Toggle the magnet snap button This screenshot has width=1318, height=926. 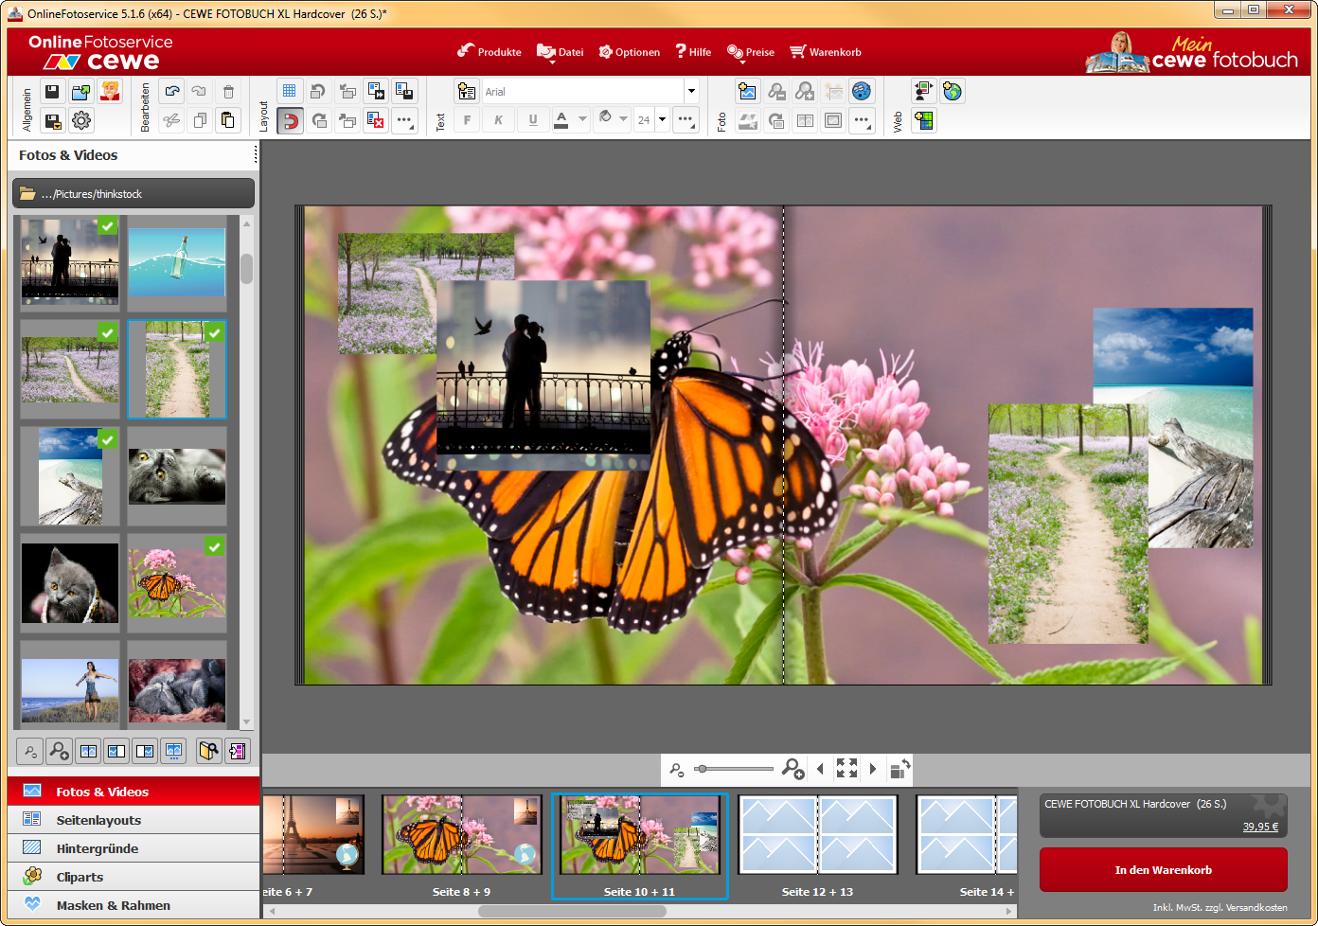coord(290,120)
